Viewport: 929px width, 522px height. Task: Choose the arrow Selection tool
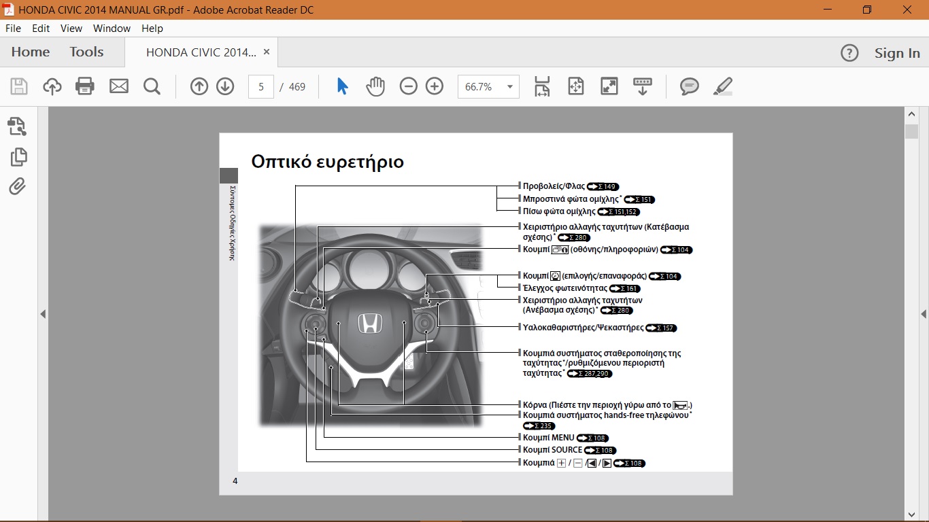point(343,86)
